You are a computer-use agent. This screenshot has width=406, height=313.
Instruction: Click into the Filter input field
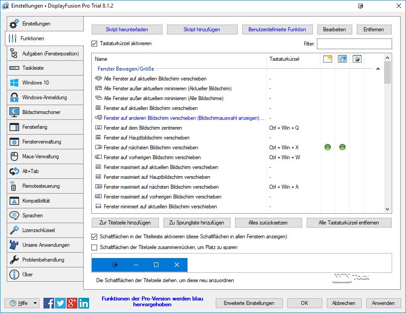tap(355, 44)
